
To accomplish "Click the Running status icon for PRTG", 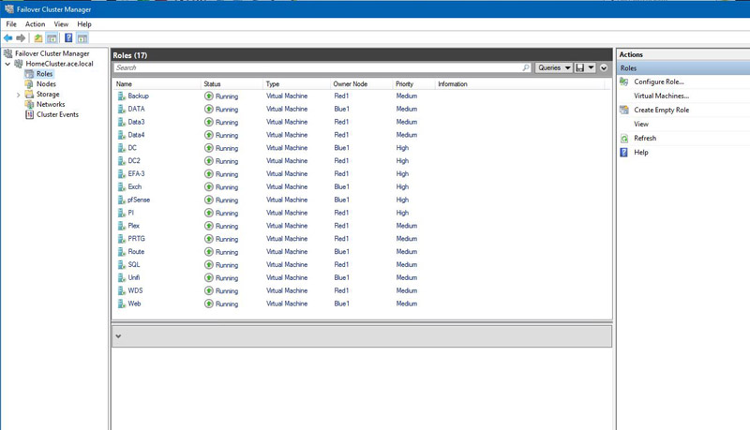I will (209, 239).
